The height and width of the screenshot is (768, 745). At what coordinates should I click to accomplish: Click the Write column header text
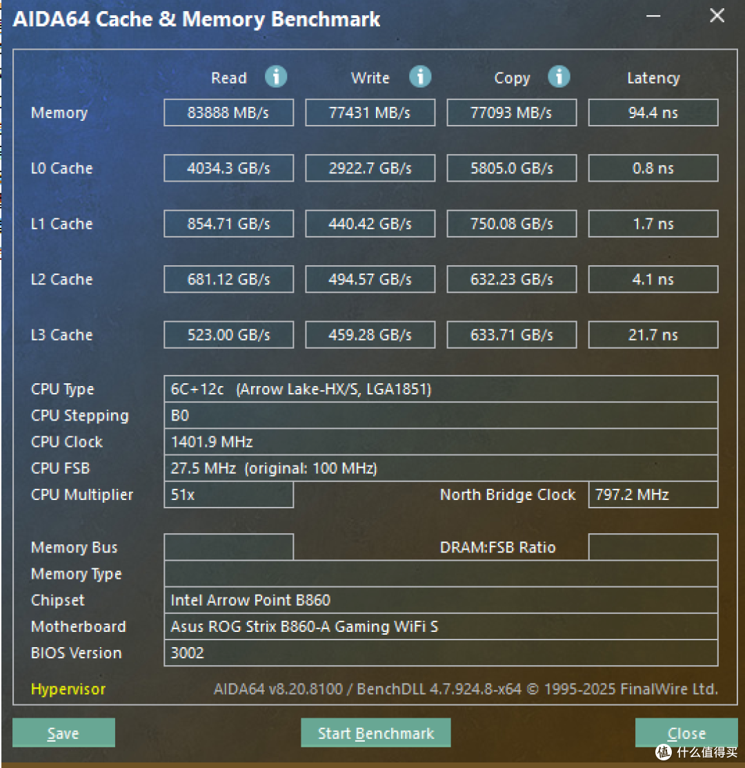(370, 78)
